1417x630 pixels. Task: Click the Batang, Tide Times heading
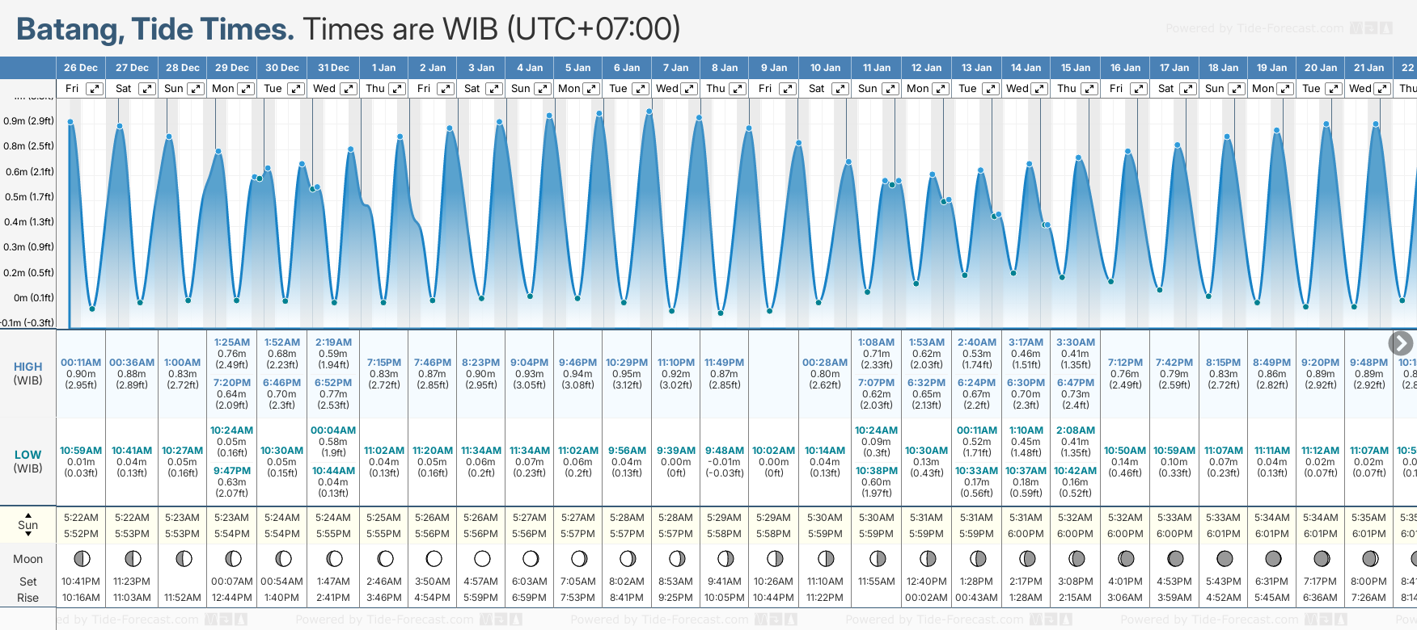(155, 30)
